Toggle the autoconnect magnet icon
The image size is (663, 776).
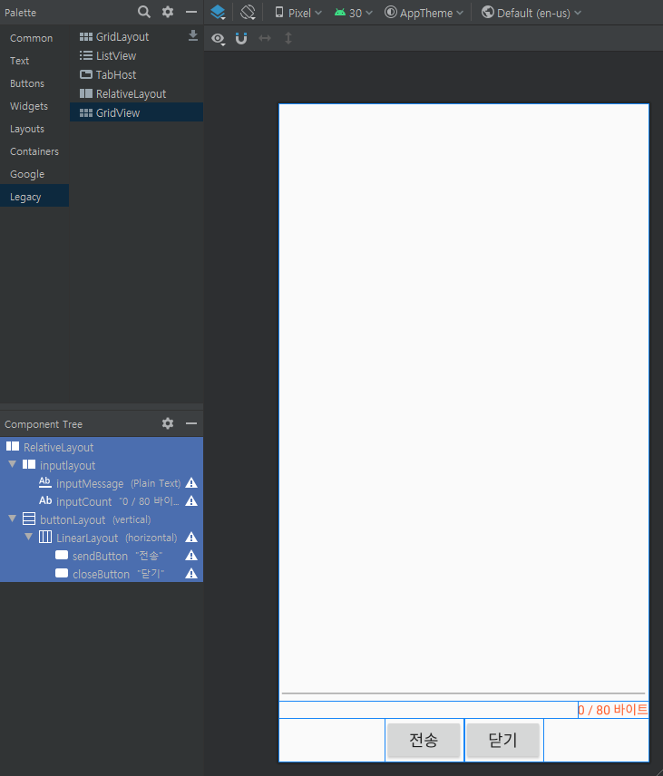pyautogui.click(x=241, y=39)
